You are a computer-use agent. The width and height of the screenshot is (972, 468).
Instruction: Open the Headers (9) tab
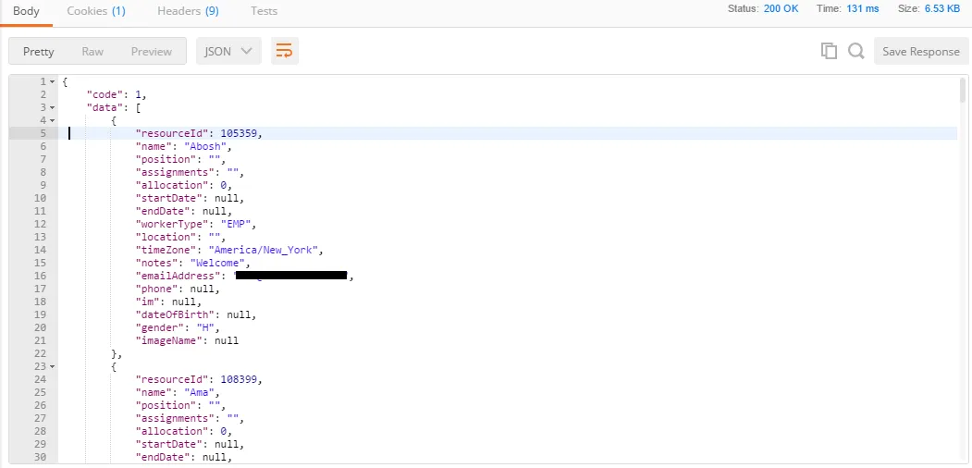pos(188,11)
